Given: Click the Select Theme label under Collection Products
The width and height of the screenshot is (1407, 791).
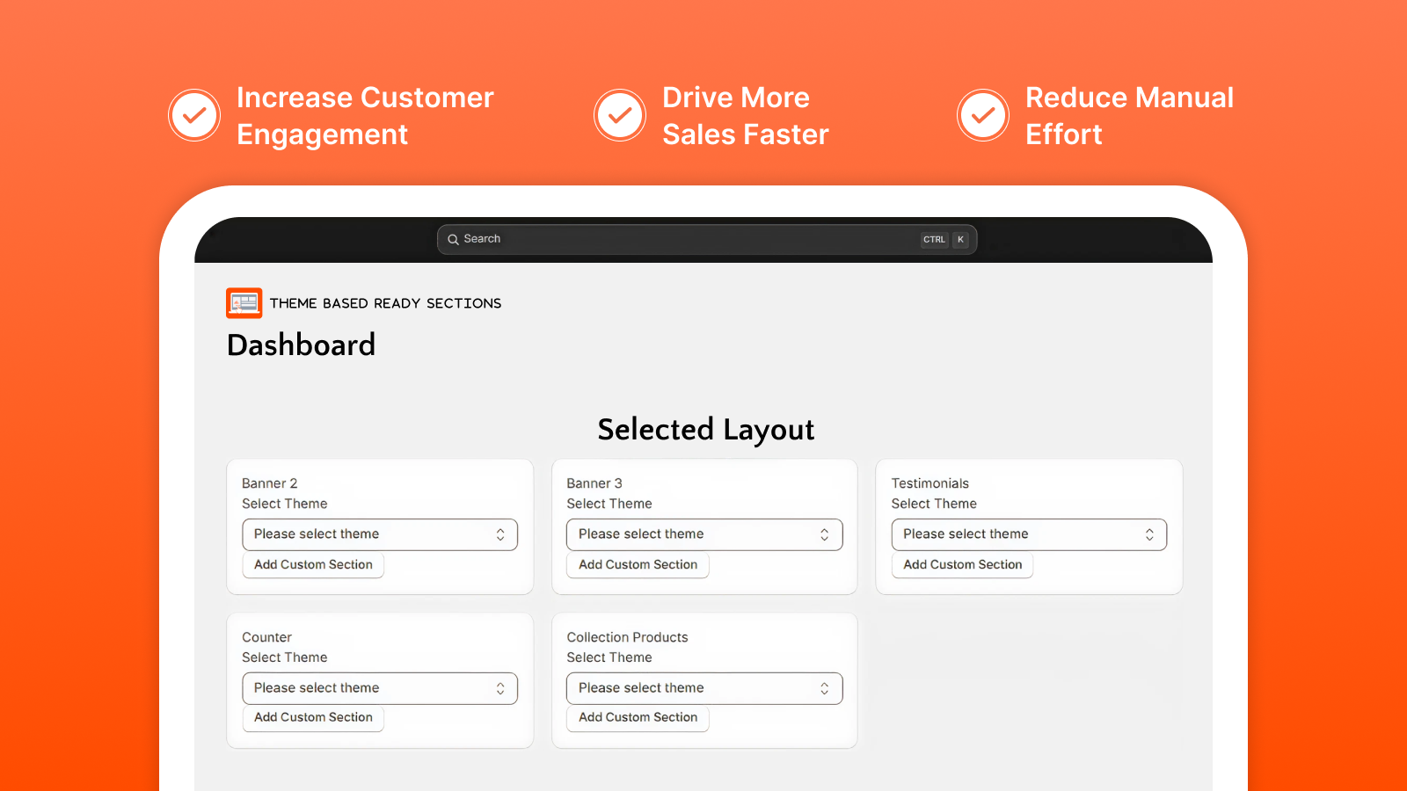Looking at the screenshot, I should click(609, 657).
